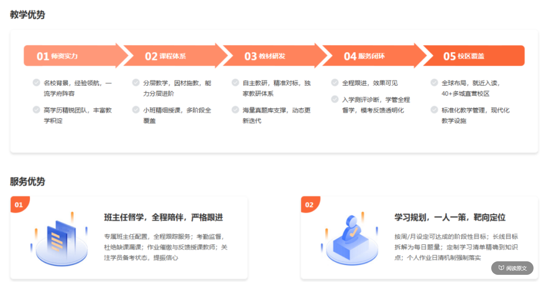Click the check icon beside 小班精细授课

click(136, 110)
